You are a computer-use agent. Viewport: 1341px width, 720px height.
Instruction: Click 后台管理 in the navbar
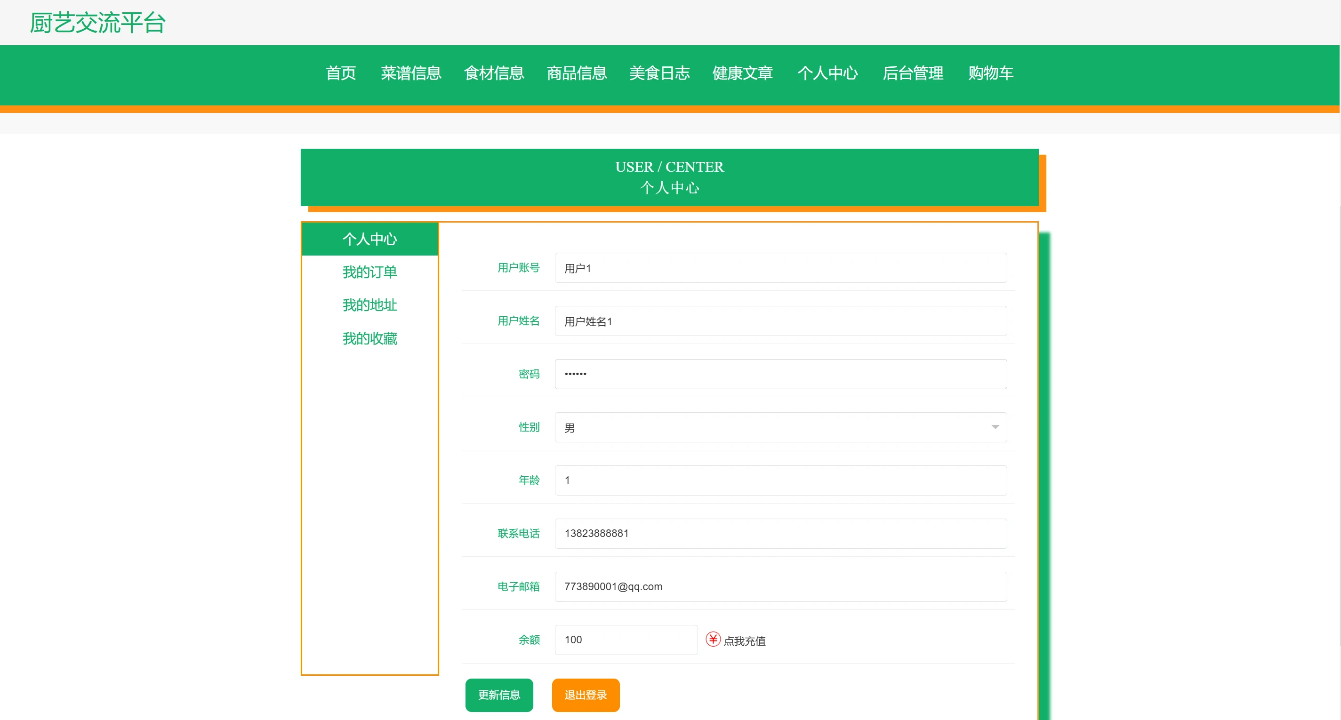(x=913, y=73)
